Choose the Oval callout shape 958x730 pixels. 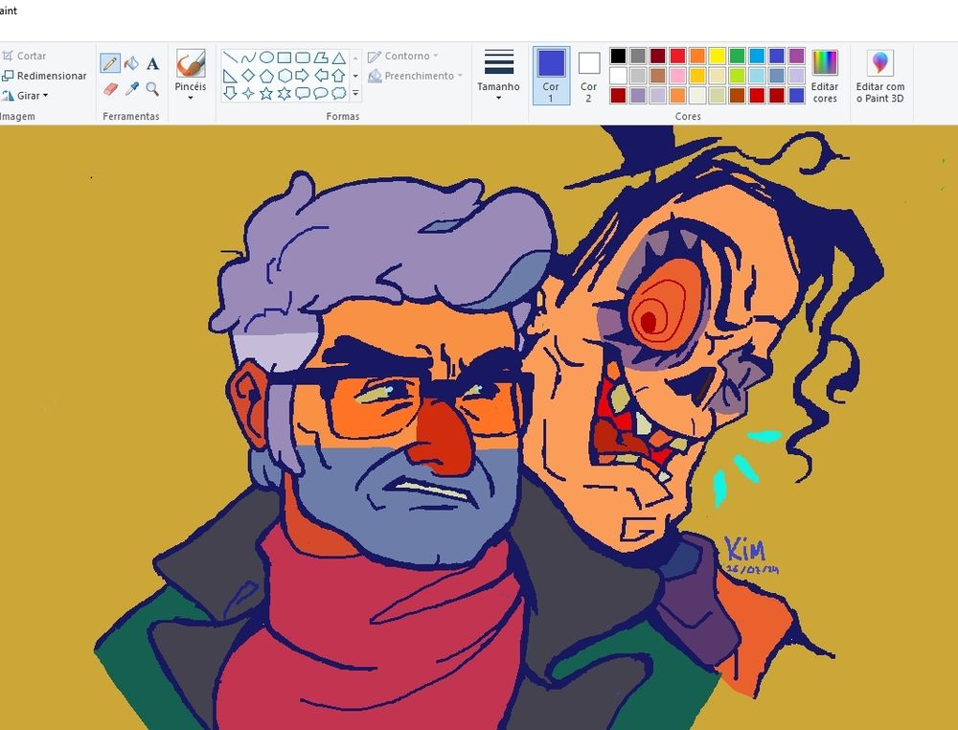321,93
